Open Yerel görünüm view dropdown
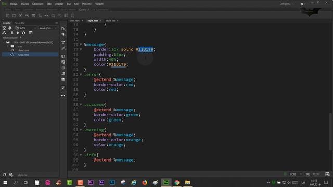 pos(48,28)
